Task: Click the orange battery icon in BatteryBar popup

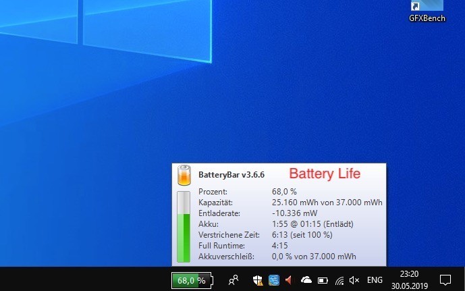Action: [x=184, y=176]
